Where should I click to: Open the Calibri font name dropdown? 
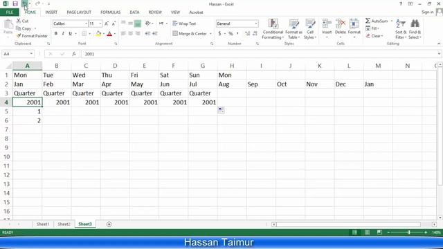[x=86, y=24]
